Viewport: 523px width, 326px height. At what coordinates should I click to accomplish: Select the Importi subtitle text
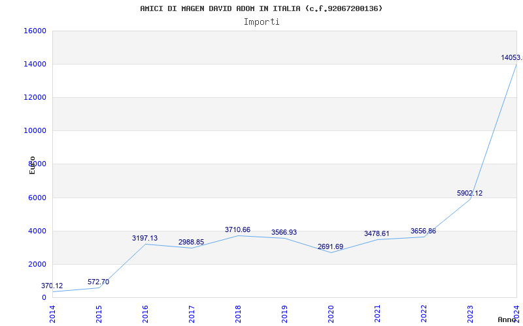[261, 22]
